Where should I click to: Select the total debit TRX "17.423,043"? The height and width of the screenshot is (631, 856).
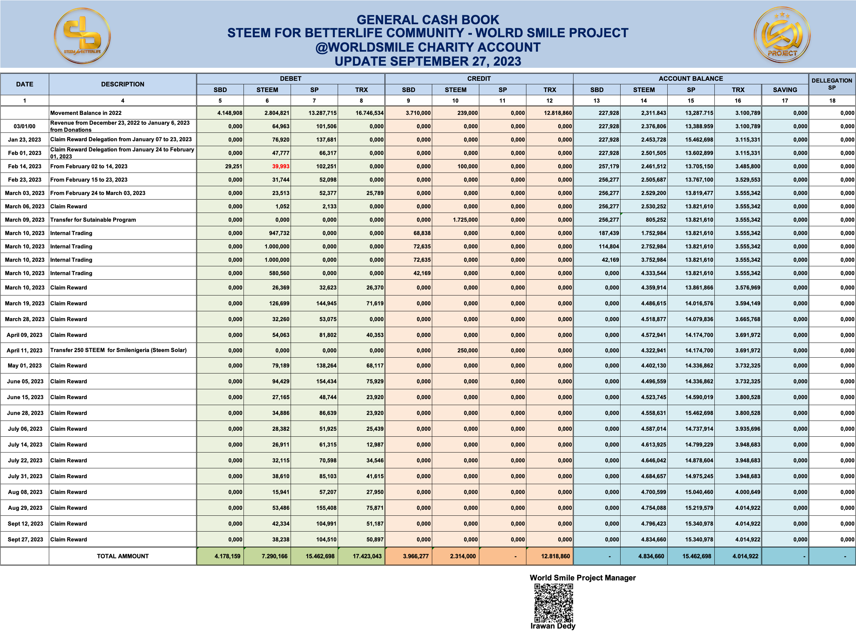367,557
